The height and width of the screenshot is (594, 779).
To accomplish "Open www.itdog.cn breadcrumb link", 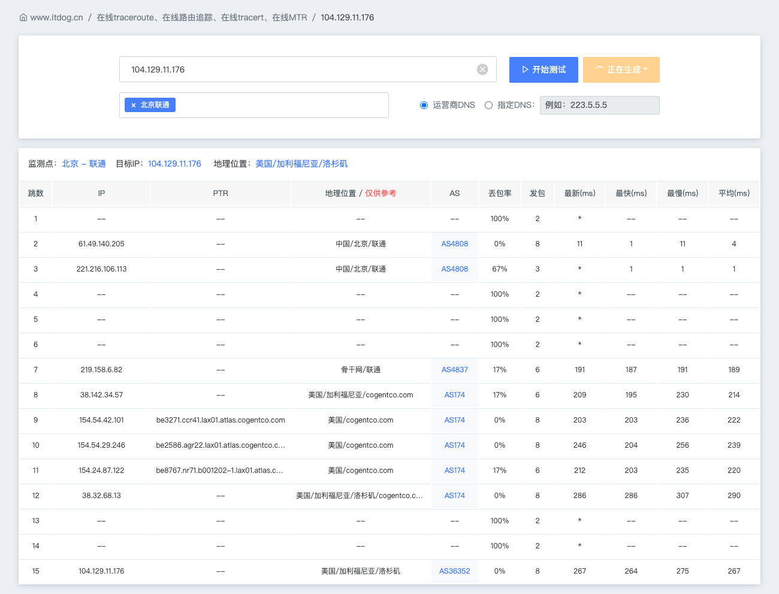I will (56, 17).
